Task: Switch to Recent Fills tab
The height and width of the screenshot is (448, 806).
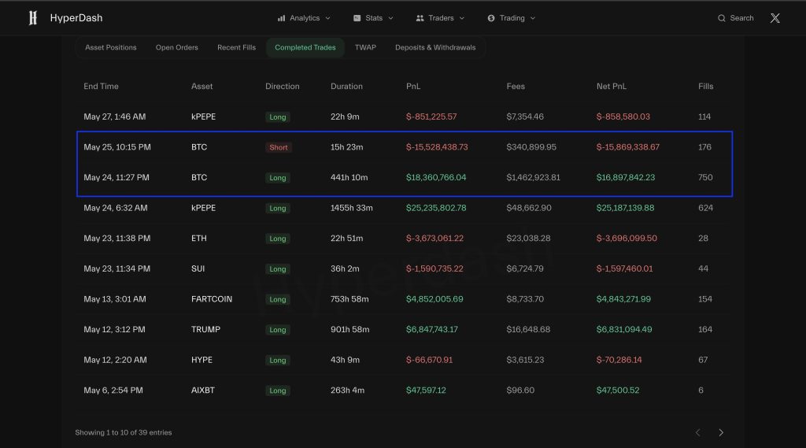Action: tap(236, 47)
